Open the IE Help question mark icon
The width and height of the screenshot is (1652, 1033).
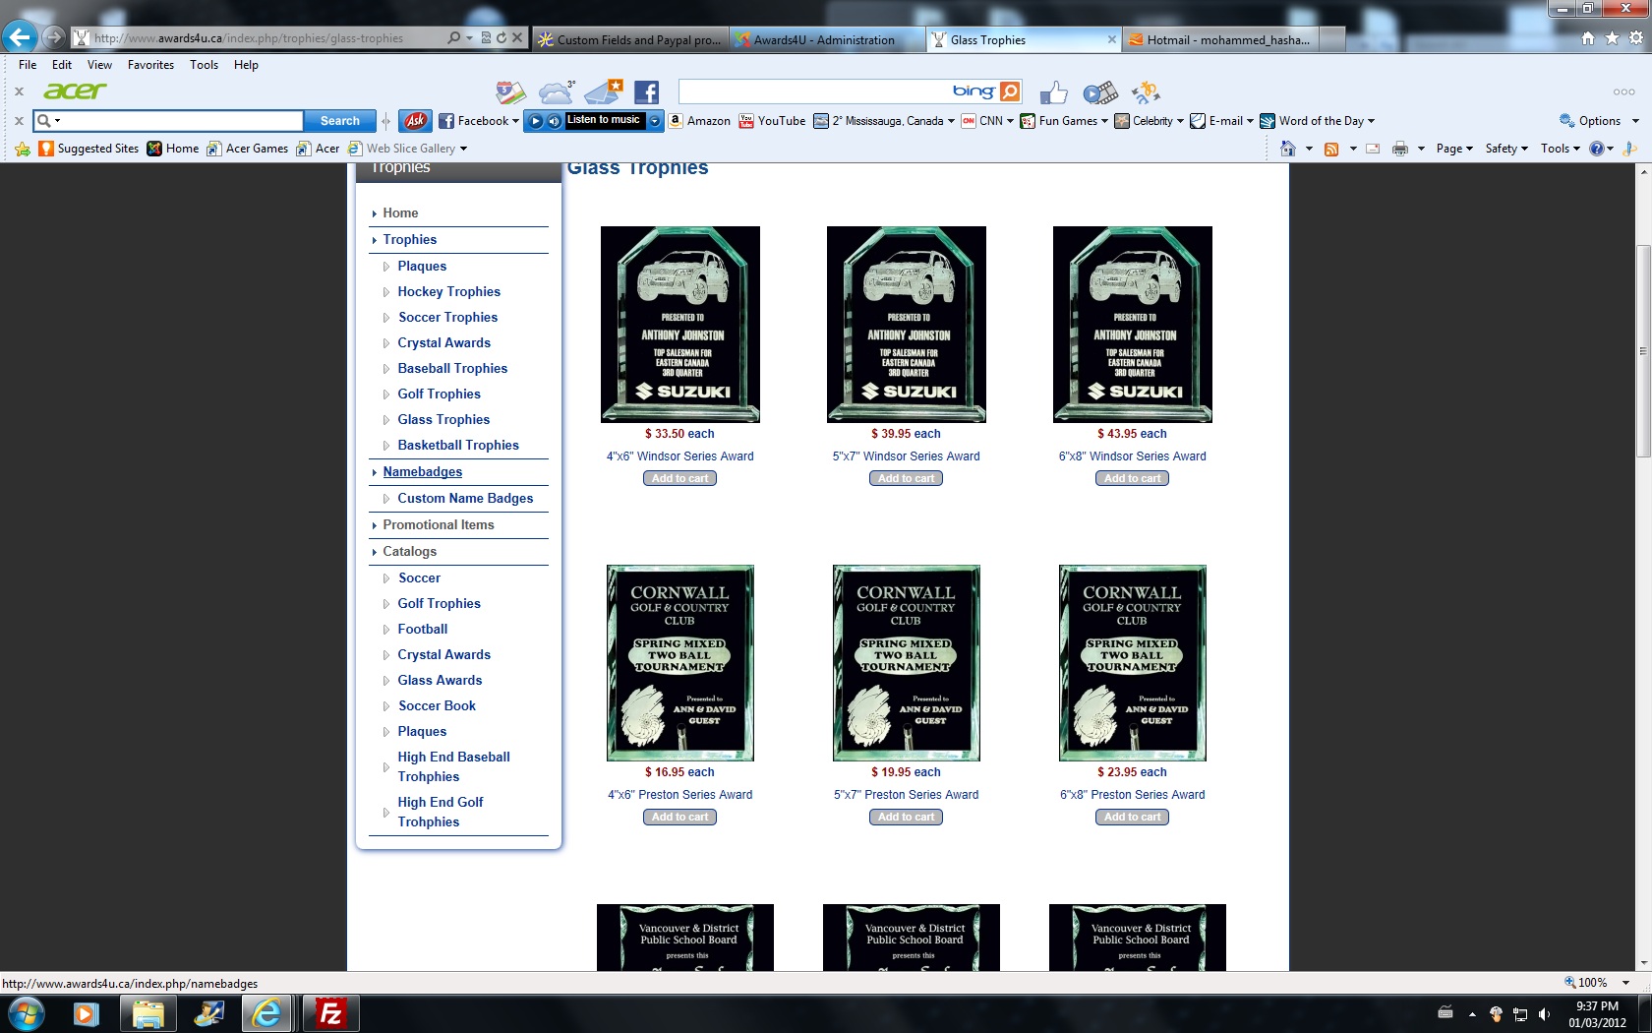pyautogui.click(x=1596, y=149)
